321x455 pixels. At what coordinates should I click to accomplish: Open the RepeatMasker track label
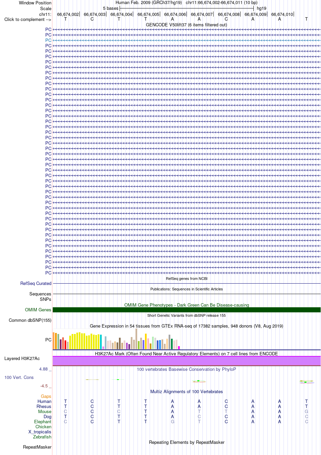[x=37, y=447]
